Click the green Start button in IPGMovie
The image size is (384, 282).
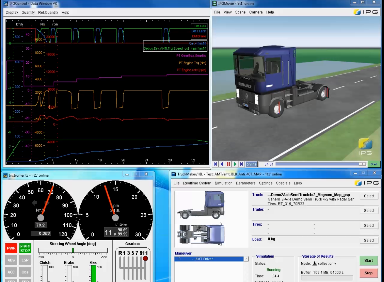pos(374,164)
